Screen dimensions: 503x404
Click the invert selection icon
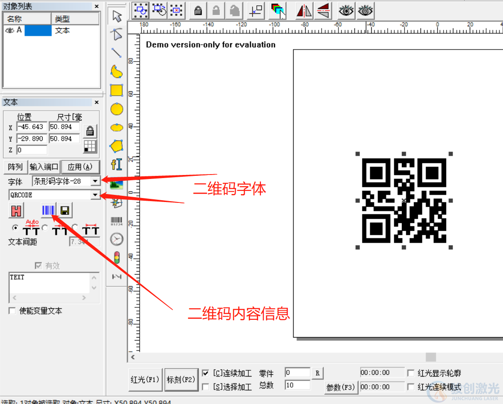[x=159, y=11]
